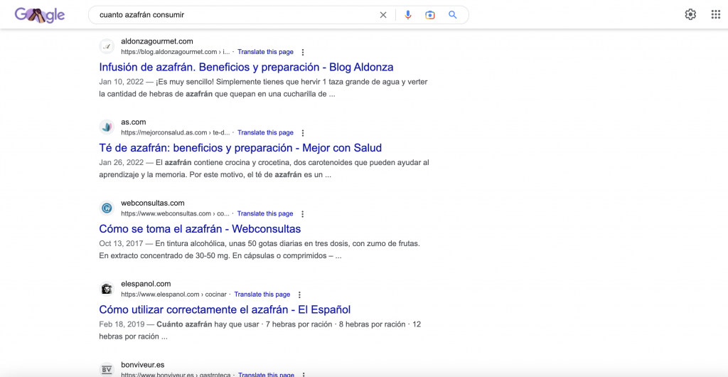Open Google Lens image search
Viewport: 728px width, 377px height.
click(430, 15)
